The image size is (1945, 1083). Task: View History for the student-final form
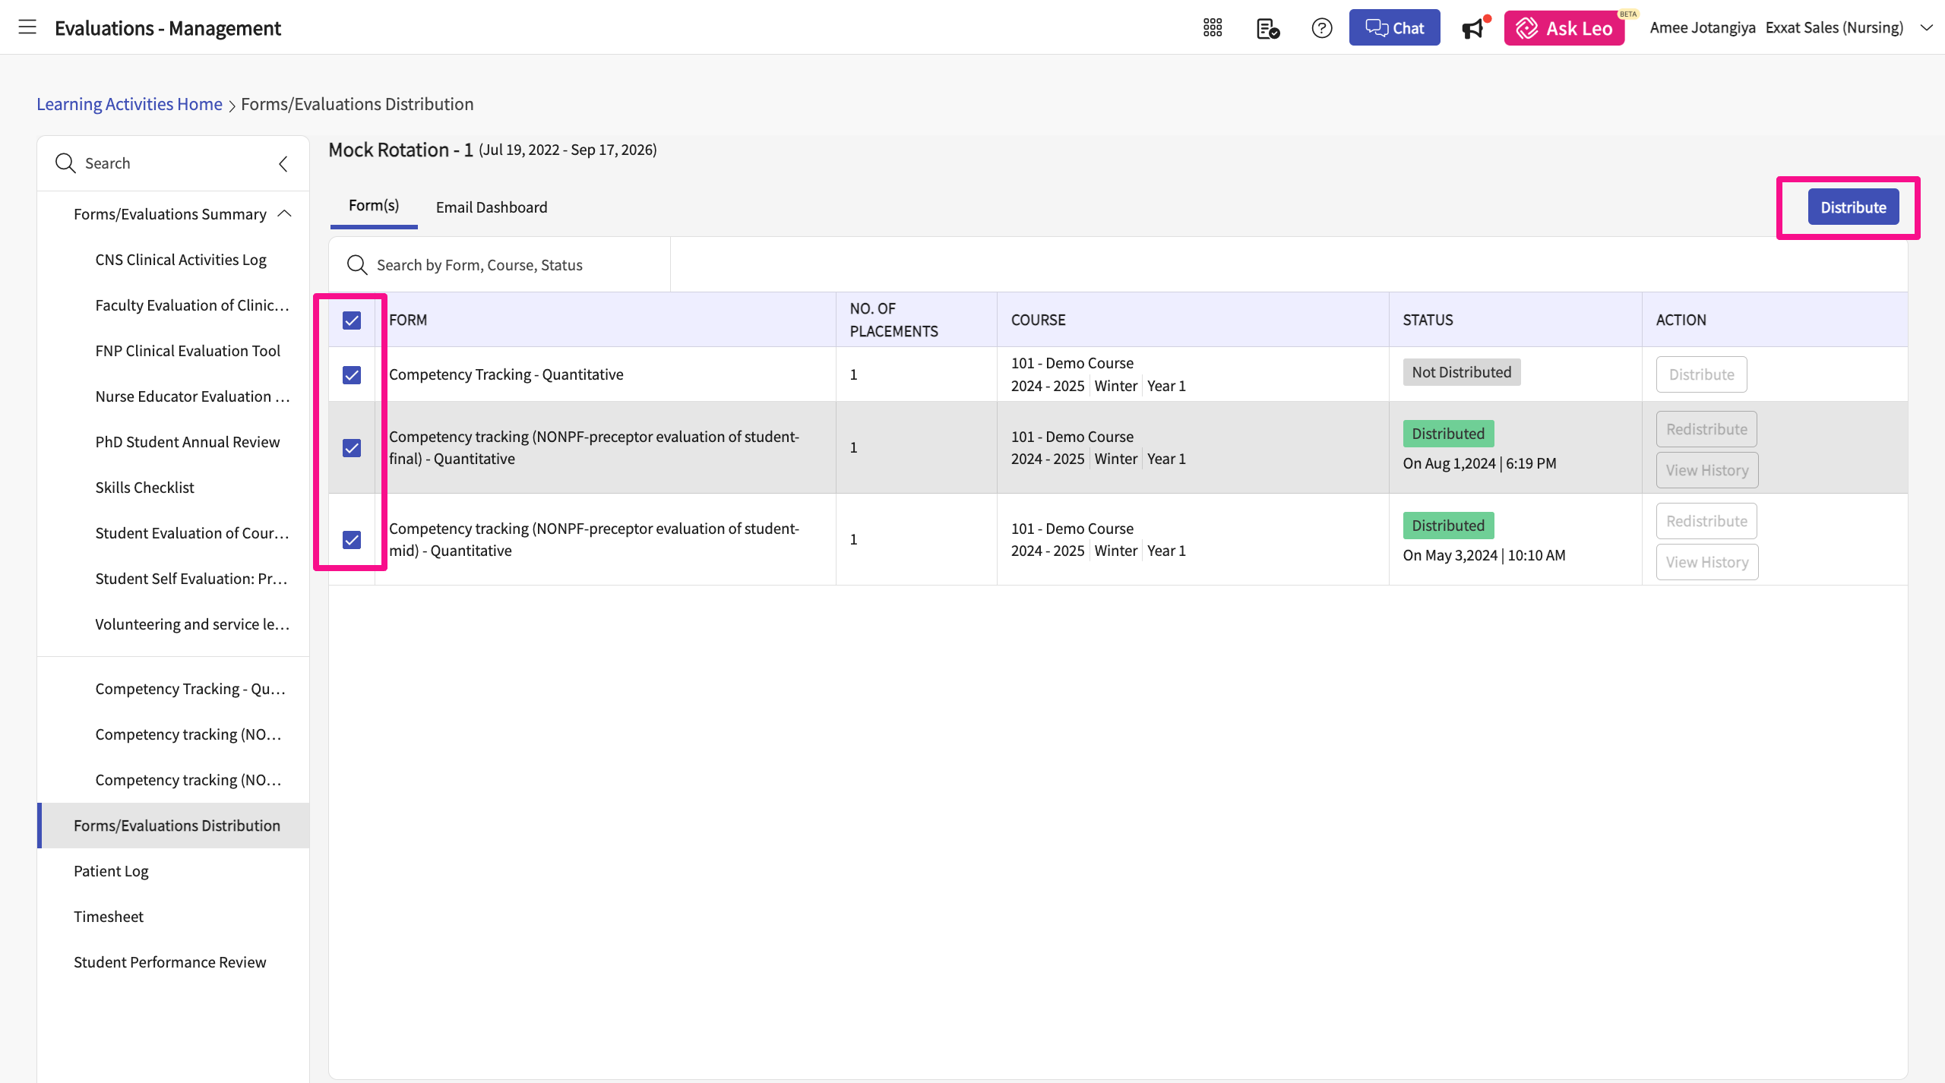1706,470
